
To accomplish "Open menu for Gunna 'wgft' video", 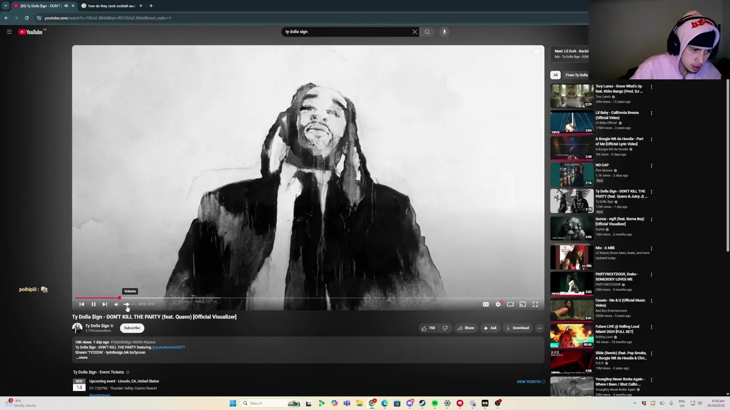I will click(x=651, y=219).
